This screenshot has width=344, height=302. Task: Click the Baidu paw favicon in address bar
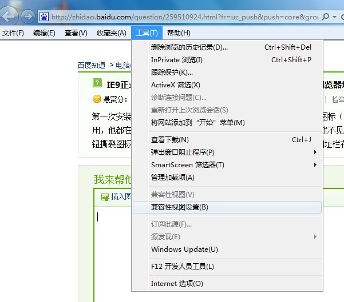coord(44,17)
